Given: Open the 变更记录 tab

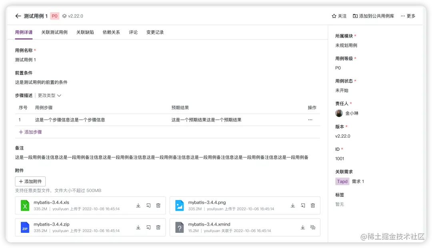Looking at the screenshot, I should point(154,32).
